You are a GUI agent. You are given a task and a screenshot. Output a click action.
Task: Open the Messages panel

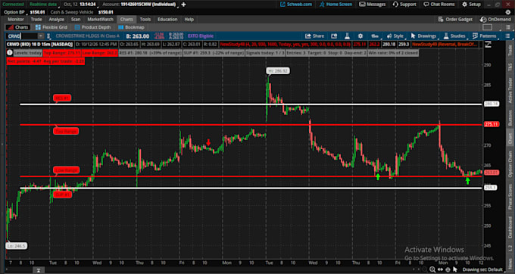click(x=373, y=5)
